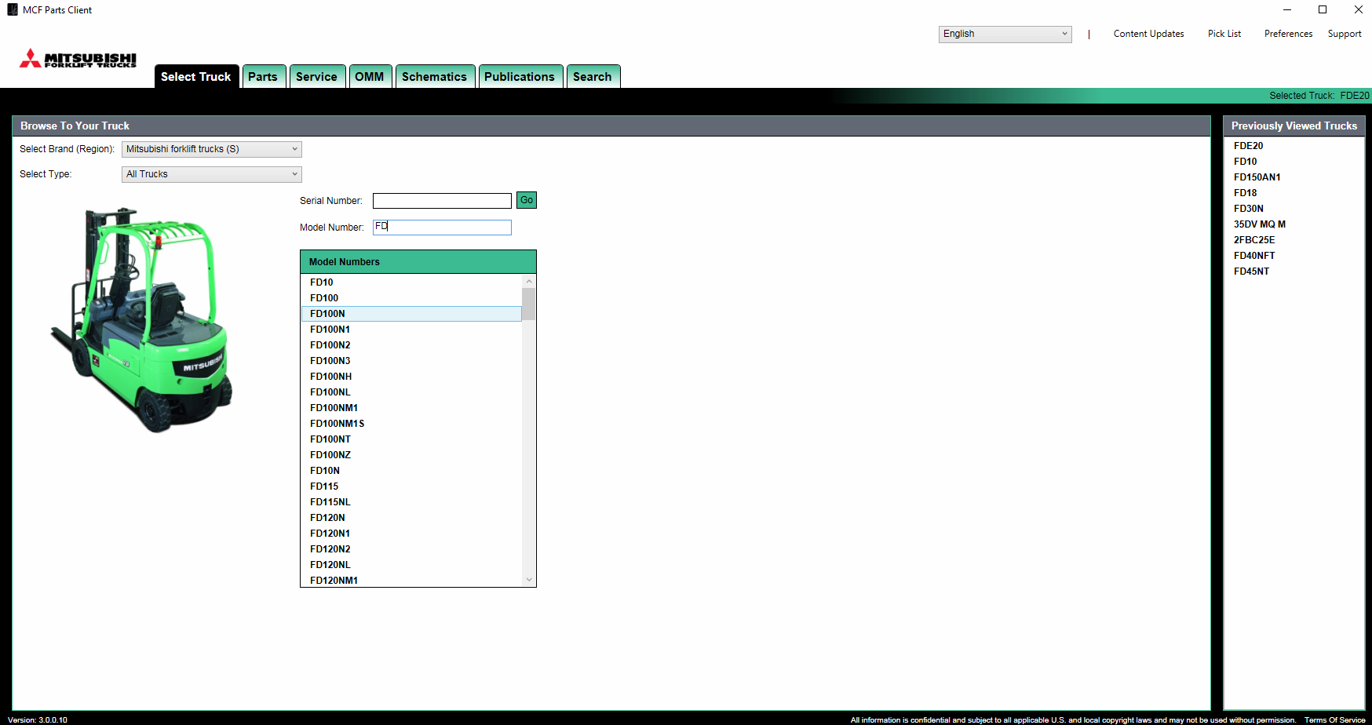Click the Content Updates link
The height and width of the screenshot is (725, 1372).
pyautogui.click(x=1148, y=34)
